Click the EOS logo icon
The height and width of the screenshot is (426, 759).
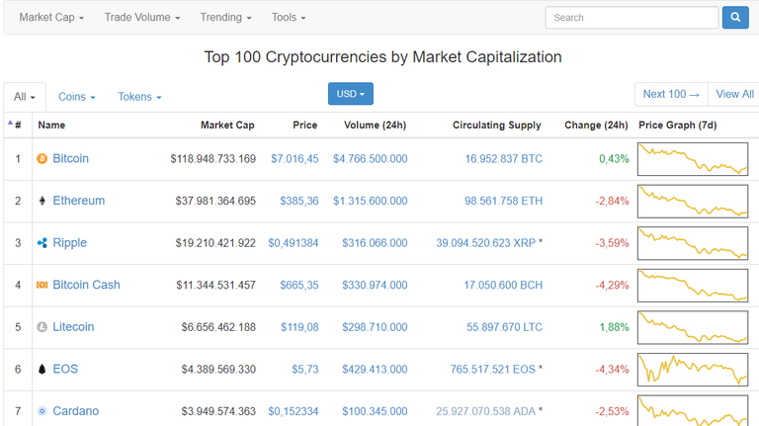(42, 370)
